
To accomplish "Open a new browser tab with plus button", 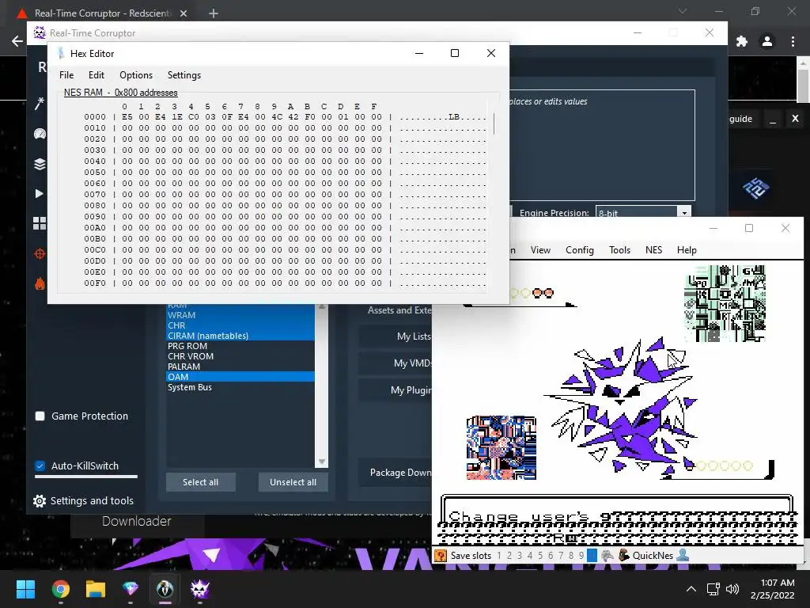I will coord(214,13).
